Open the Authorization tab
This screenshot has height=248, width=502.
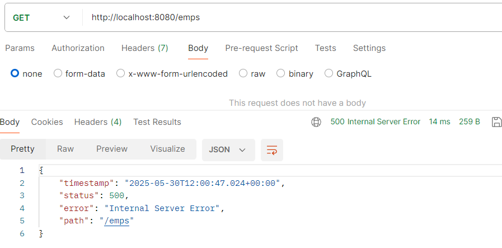(78, 48)
